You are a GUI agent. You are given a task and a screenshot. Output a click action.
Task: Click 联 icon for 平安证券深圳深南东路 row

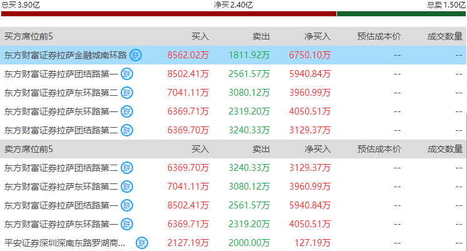[142, 243]
